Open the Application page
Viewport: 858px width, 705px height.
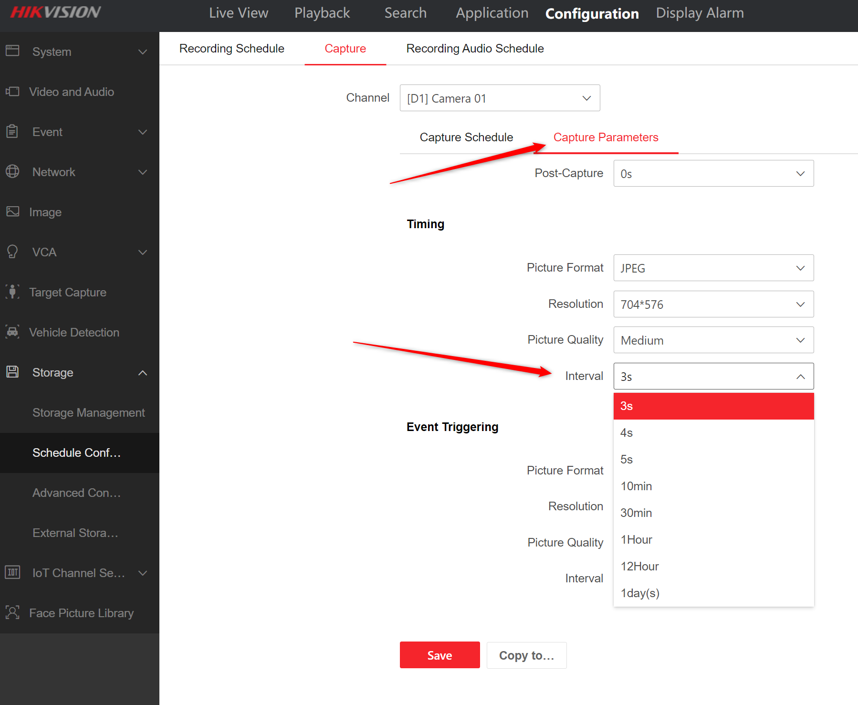(x=492, y=13)
